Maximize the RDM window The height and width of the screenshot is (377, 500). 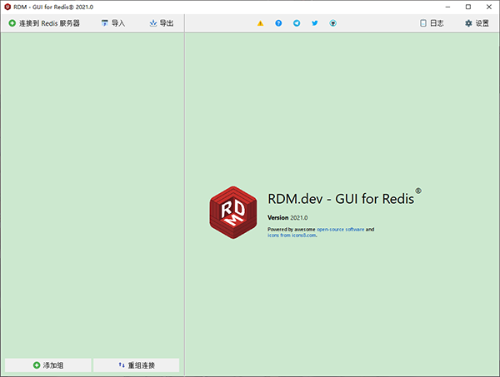click(467, 7)
